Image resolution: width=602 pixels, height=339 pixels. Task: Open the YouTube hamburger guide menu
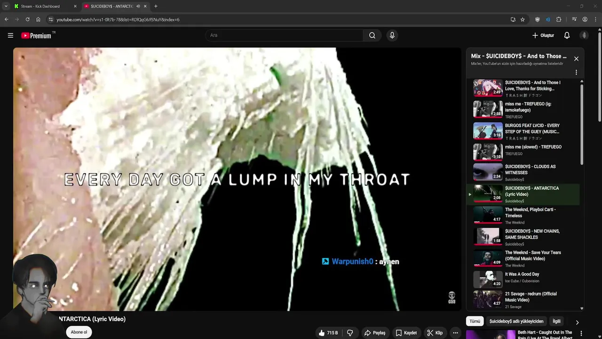point(10,35)
